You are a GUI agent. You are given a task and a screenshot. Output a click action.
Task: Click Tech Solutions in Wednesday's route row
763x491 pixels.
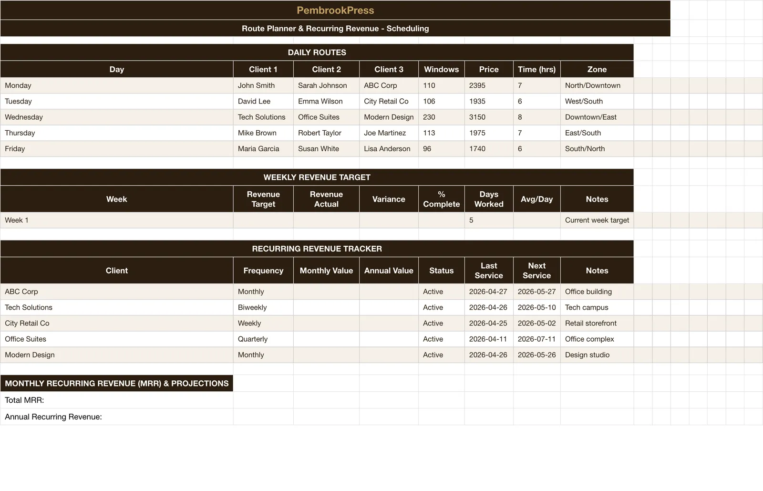(x=263, y=117)
